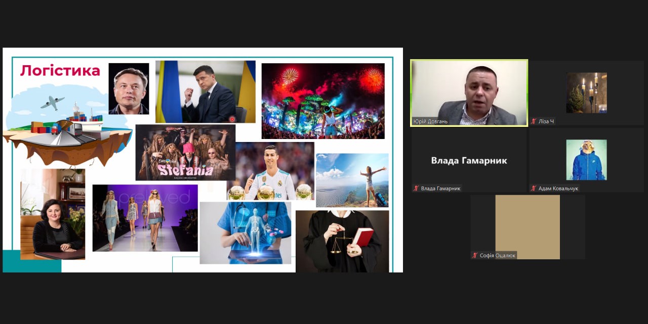Click the Логістика slide title
The height and width of the screenshot is (324, 648).
coord(60,71)
